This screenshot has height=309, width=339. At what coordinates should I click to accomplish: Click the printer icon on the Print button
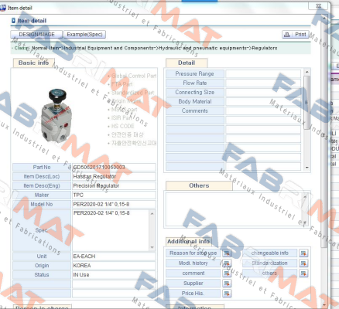(x=287, y=35)
